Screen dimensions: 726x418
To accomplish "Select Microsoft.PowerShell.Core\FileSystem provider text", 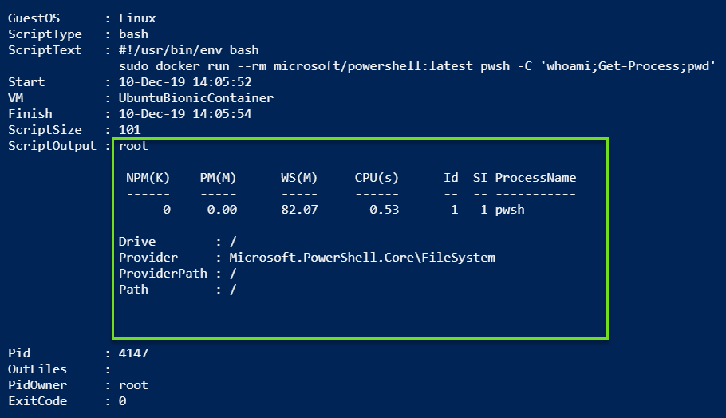I will [362, 258].
